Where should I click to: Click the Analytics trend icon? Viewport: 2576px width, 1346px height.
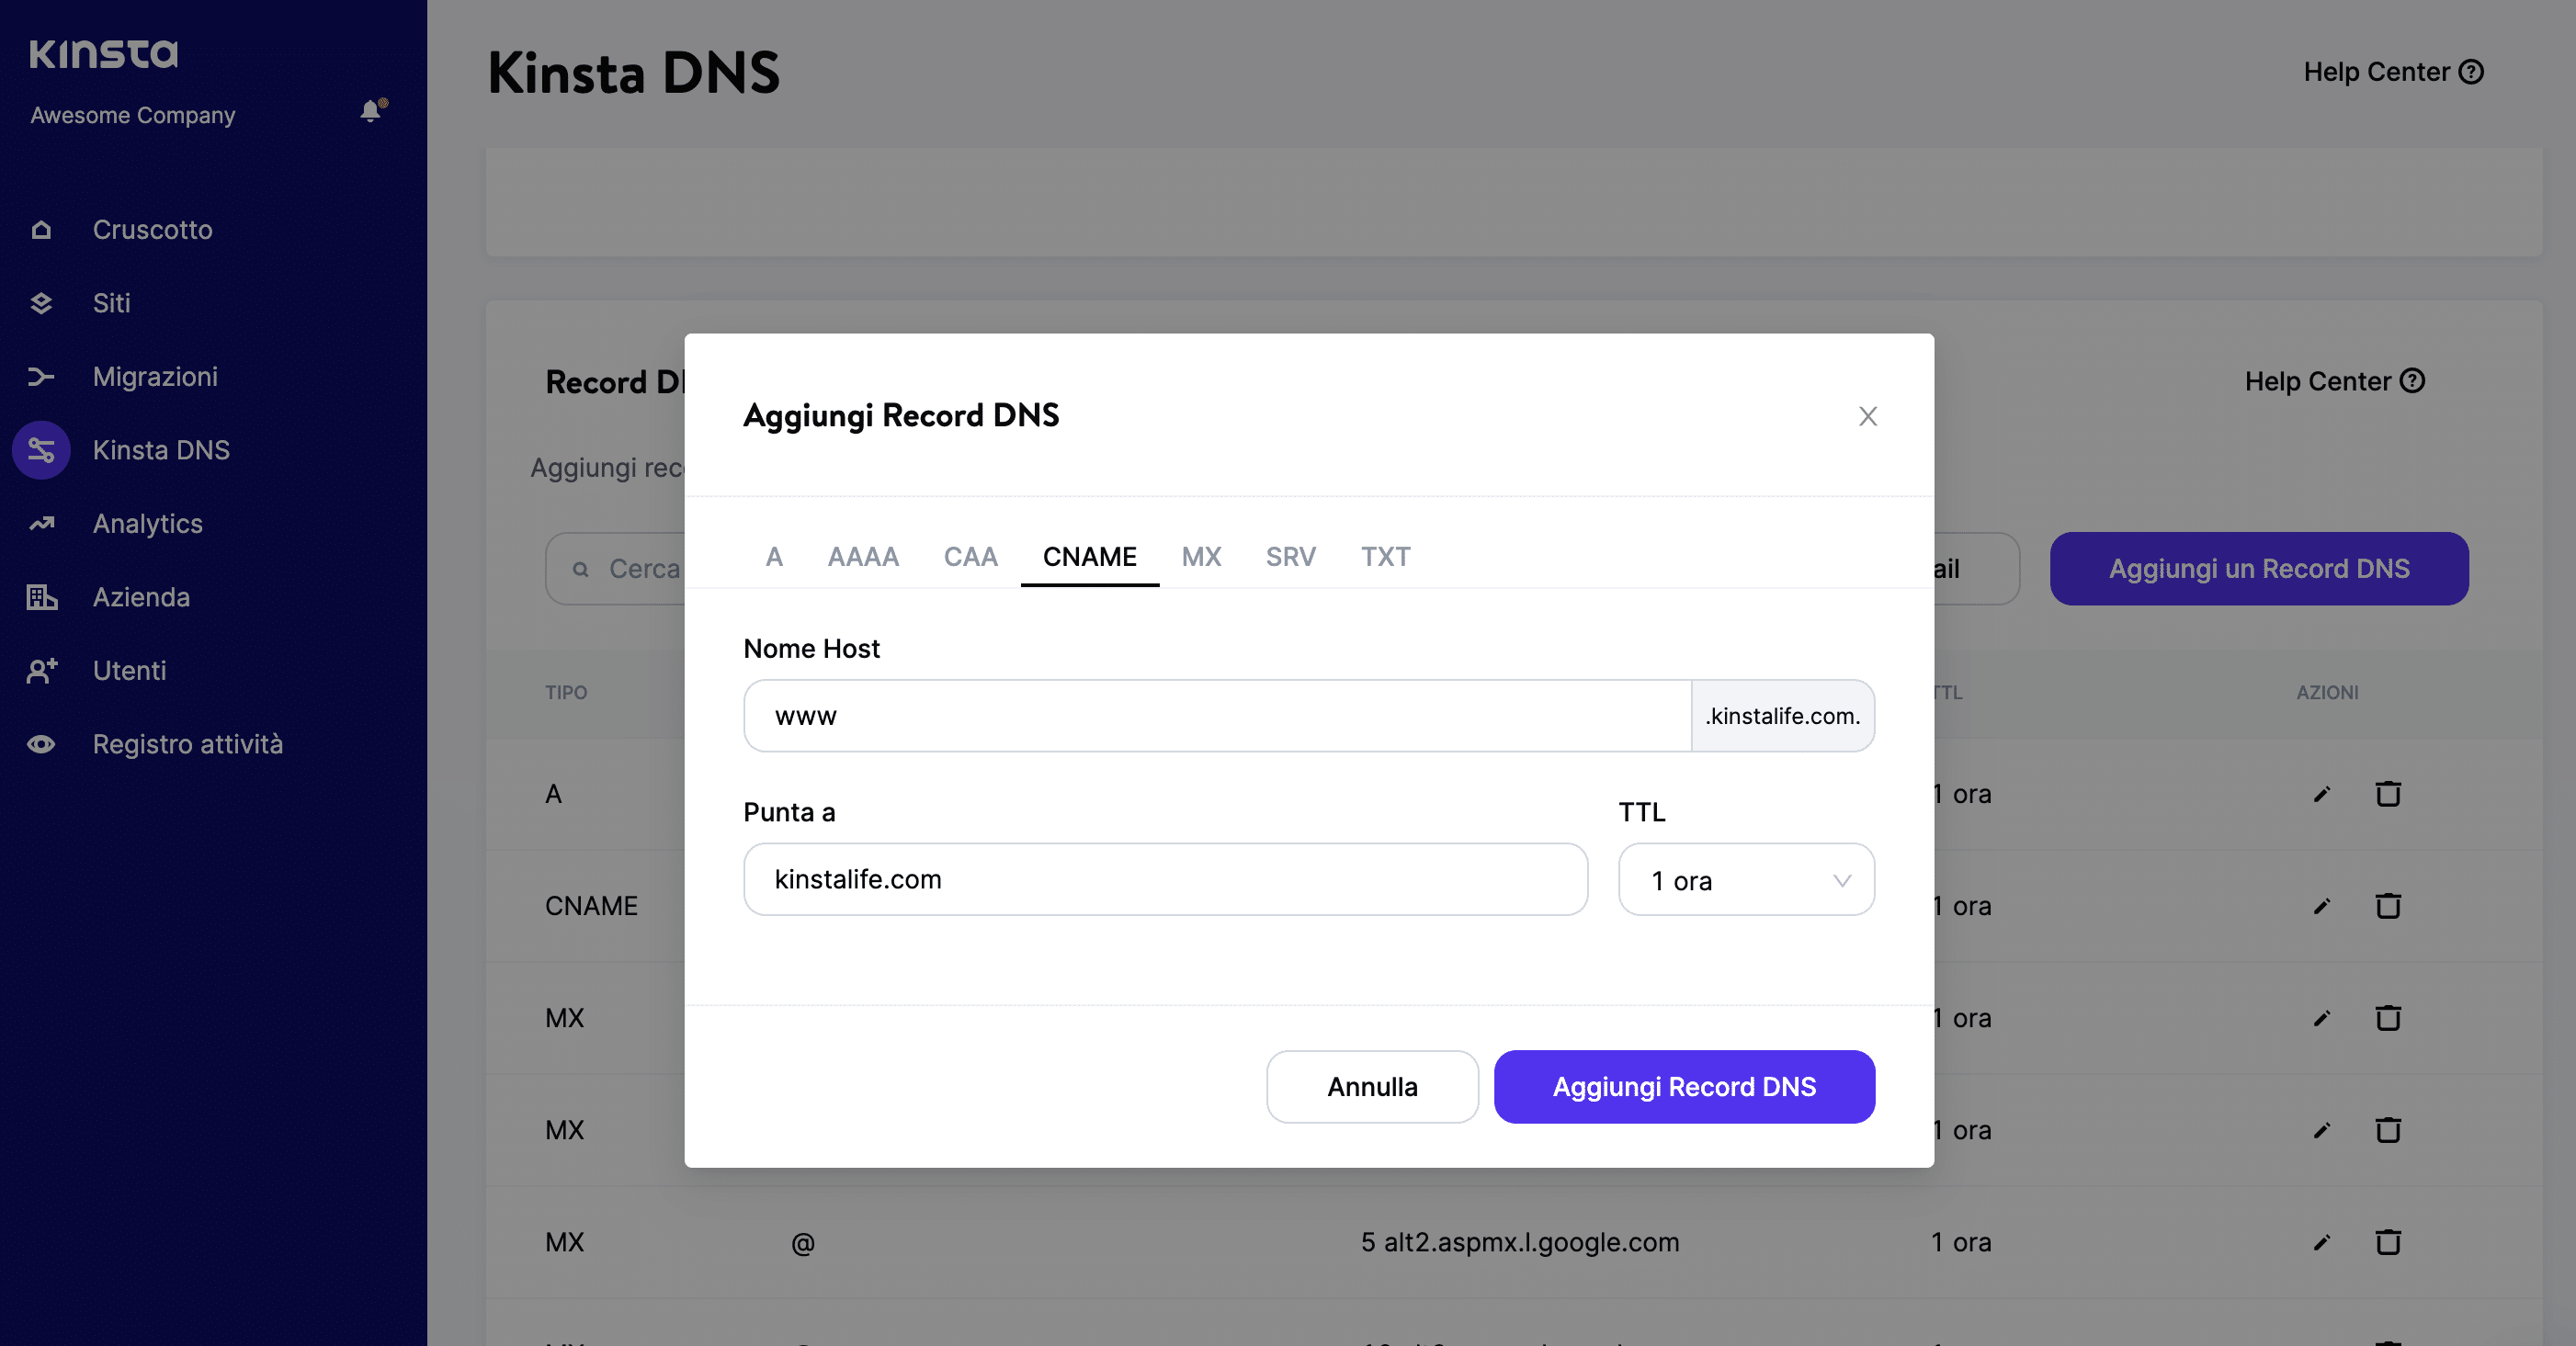click(x=41, y=524)
